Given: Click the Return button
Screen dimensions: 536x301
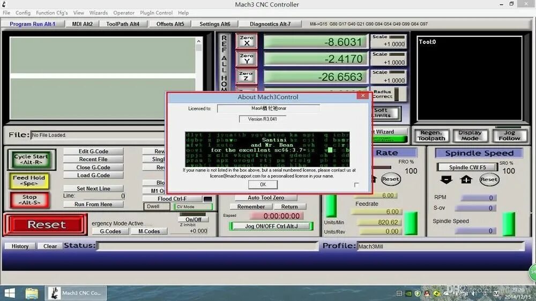Looking at the screenshot, I should coord(289,207).
